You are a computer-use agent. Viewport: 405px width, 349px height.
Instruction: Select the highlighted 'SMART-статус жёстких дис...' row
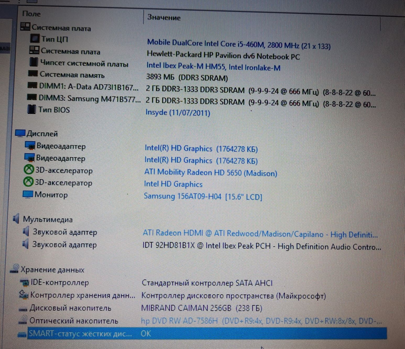(x=207, y=334)
